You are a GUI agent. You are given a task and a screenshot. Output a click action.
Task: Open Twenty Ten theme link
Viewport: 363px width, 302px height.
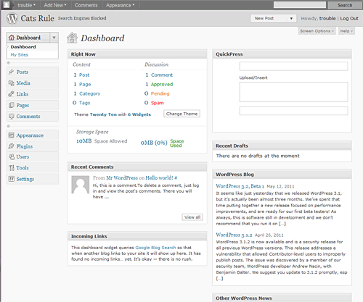coord(103,114)
